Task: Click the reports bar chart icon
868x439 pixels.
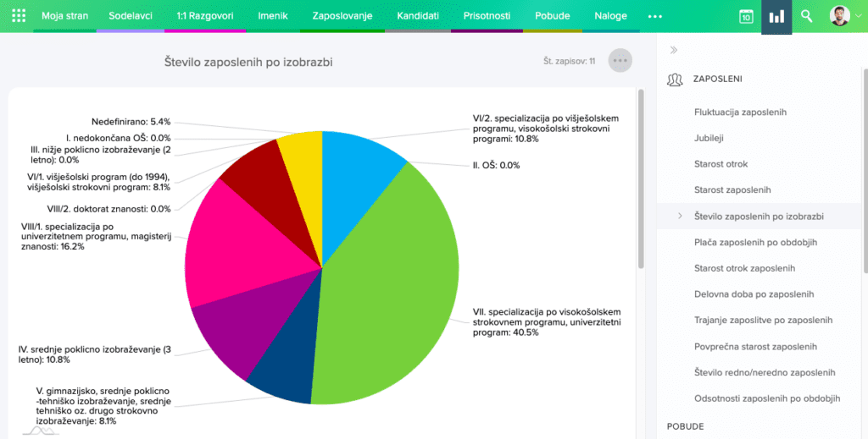Action: [x=776, y=17]
